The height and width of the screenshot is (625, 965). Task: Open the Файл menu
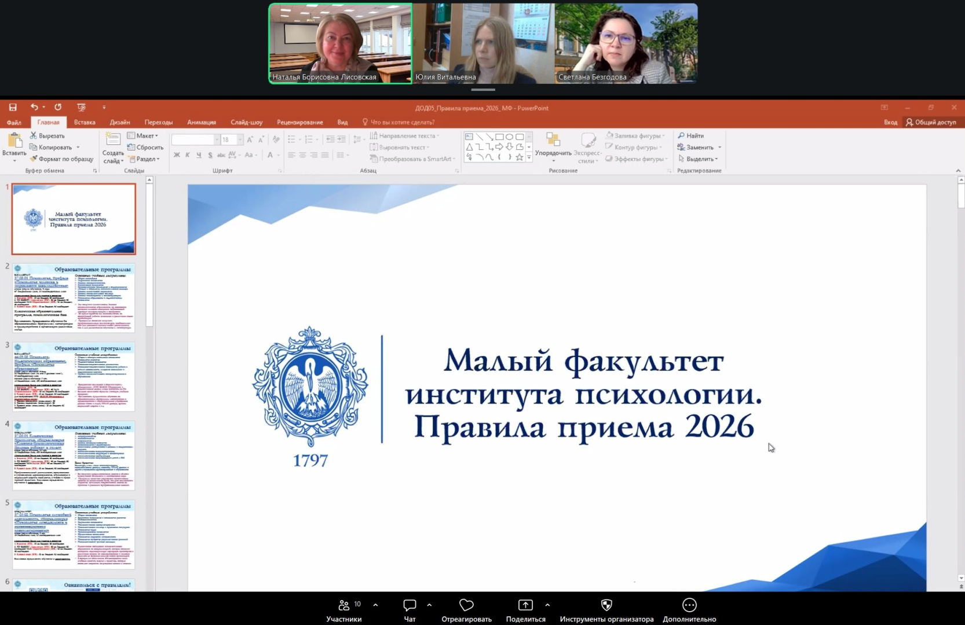14,122
